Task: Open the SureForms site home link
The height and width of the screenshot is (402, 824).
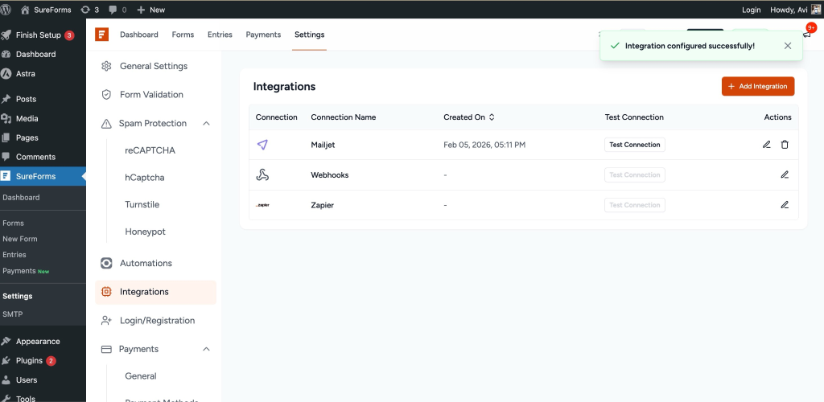Action: click(x=46, y=10)
